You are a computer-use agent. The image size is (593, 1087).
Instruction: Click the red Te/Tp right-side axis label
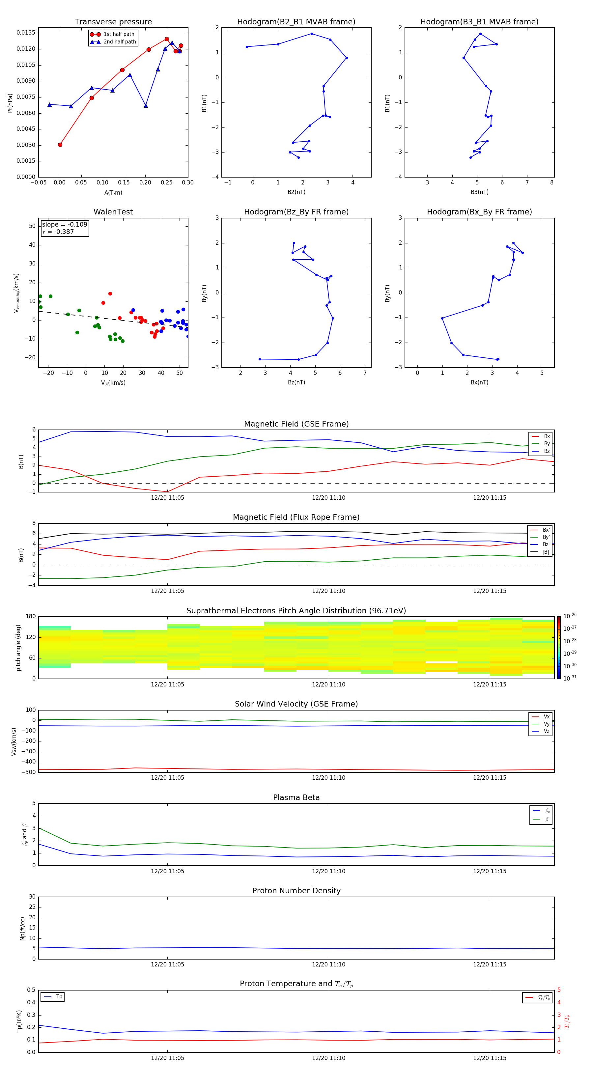click(x=567, y=1021)
